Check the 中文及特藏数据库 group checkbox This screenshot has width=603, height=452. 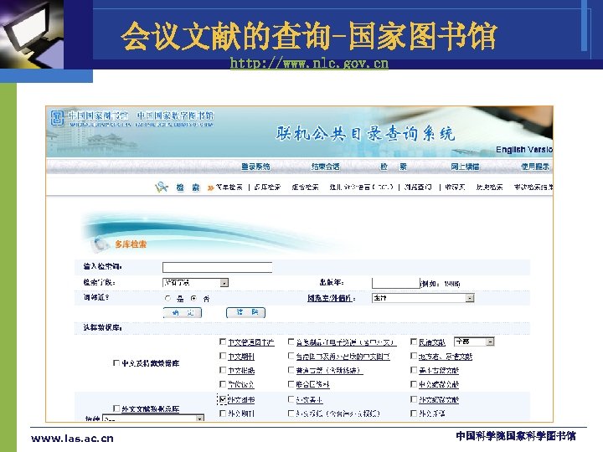click(x=116, y=362)
